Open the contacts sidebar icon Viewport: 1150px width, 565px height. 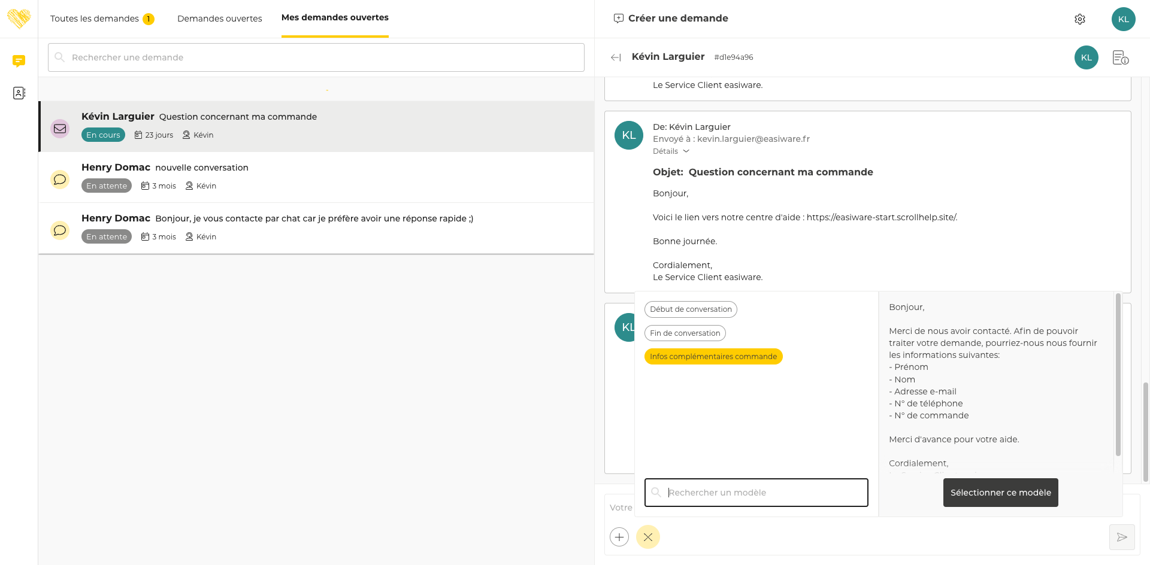(19, 93)
